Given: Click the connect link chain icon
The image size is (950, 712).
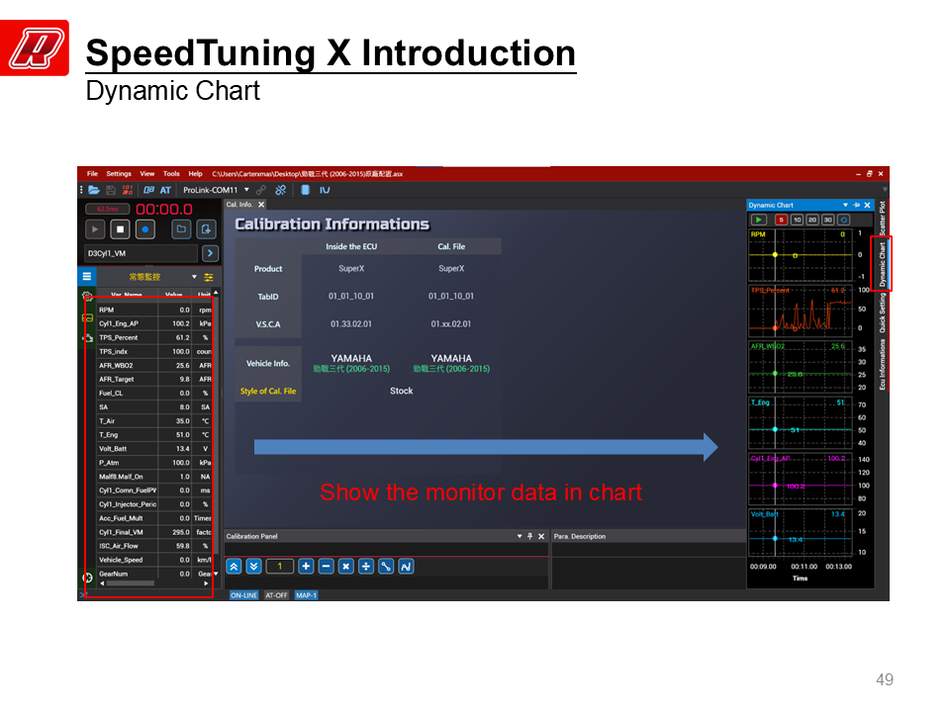Looking at the screenshot, I should click(261, 190).
